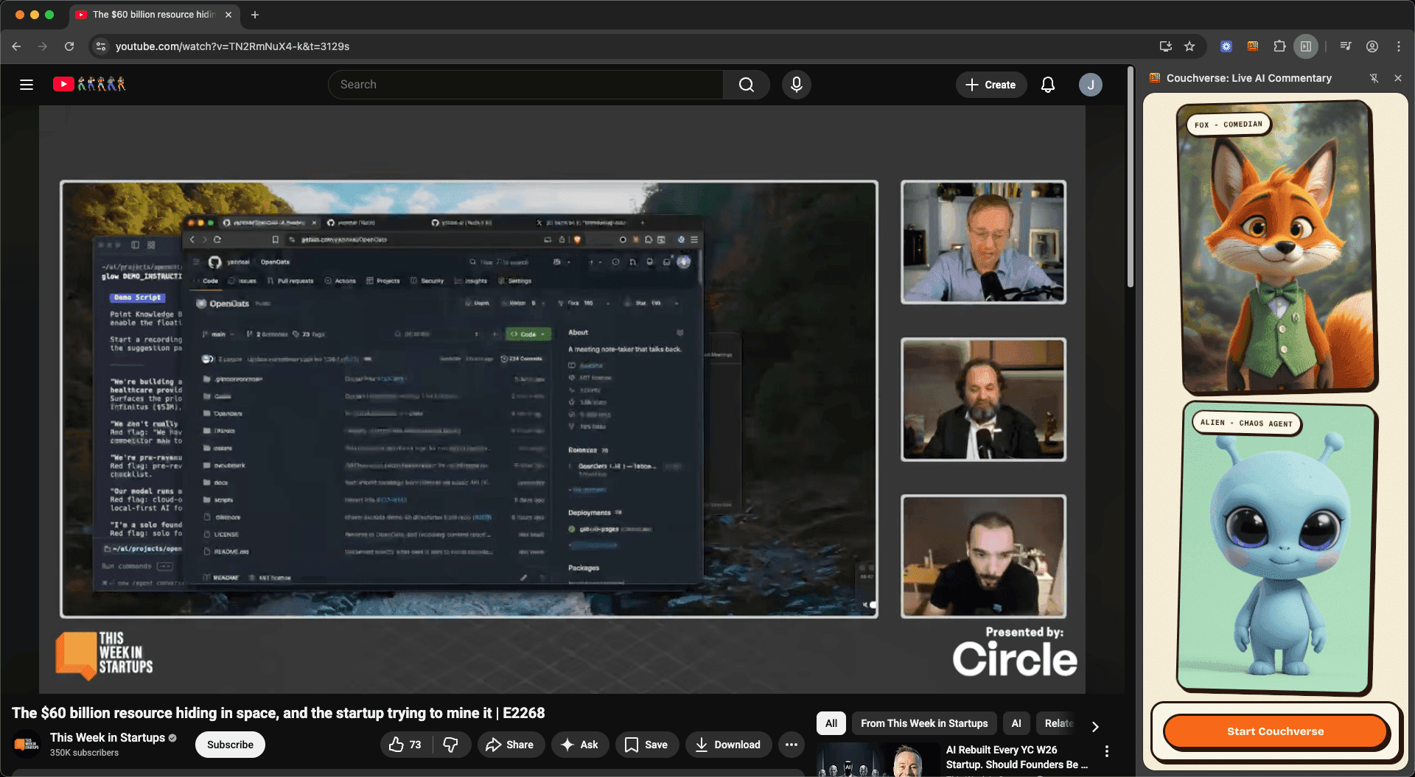The height and width of the screenshot is (777, 1415).
Task: Open the YouTube navigation hamburger menu
Action: click(x=27, y=84)
